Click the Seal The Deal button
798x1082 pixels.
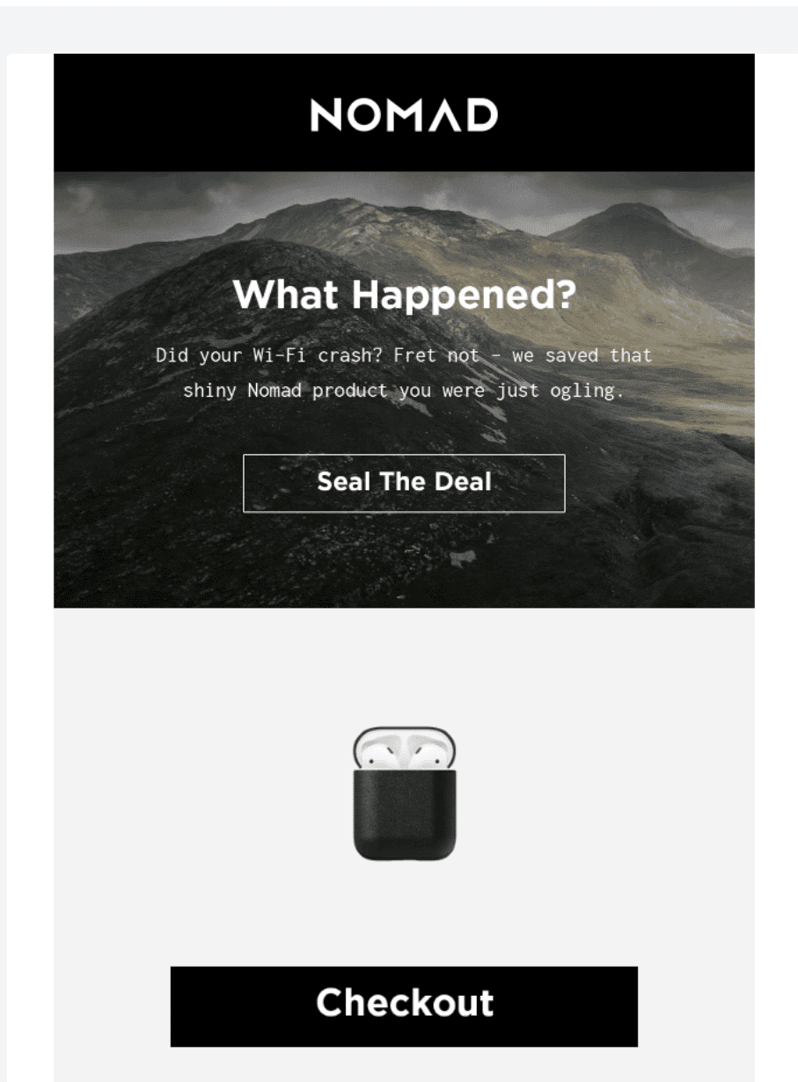[404, 483]
